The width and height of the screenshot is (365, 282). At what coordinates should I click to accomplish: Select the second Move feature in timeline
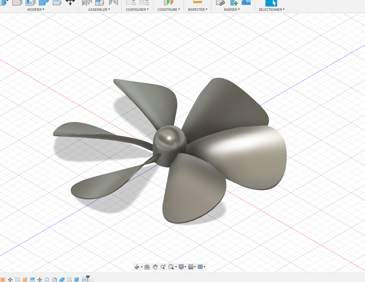coord(39,280)
